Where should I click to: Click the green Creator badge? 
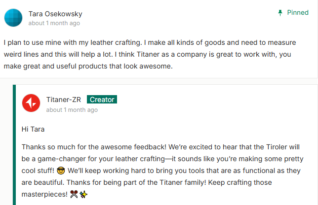tap(102, 100)
